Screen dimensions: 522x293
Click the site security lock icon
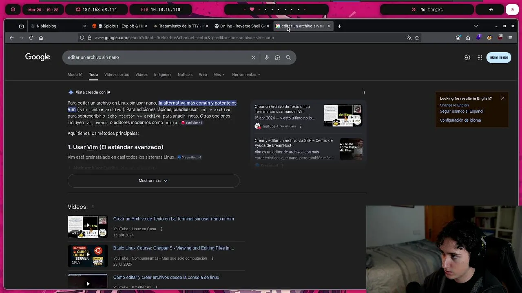click(x=90, y=37)
